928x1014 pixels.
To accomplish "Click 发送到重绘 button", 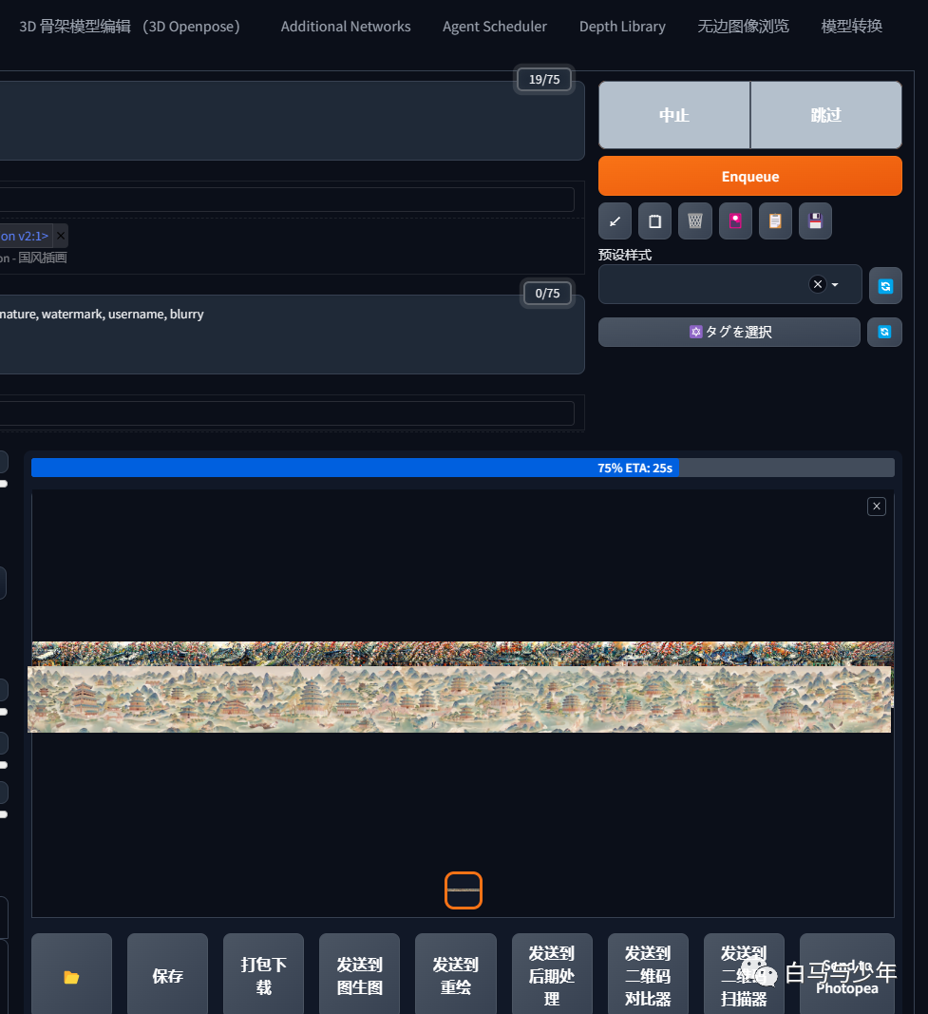I will (456, 976).
